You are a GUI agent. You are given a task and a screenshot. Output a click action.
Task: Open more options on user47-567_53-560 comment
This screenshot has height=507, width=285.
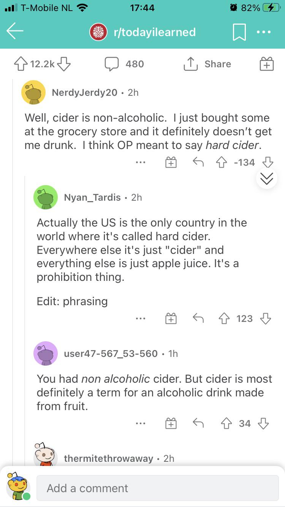point(140,423)
